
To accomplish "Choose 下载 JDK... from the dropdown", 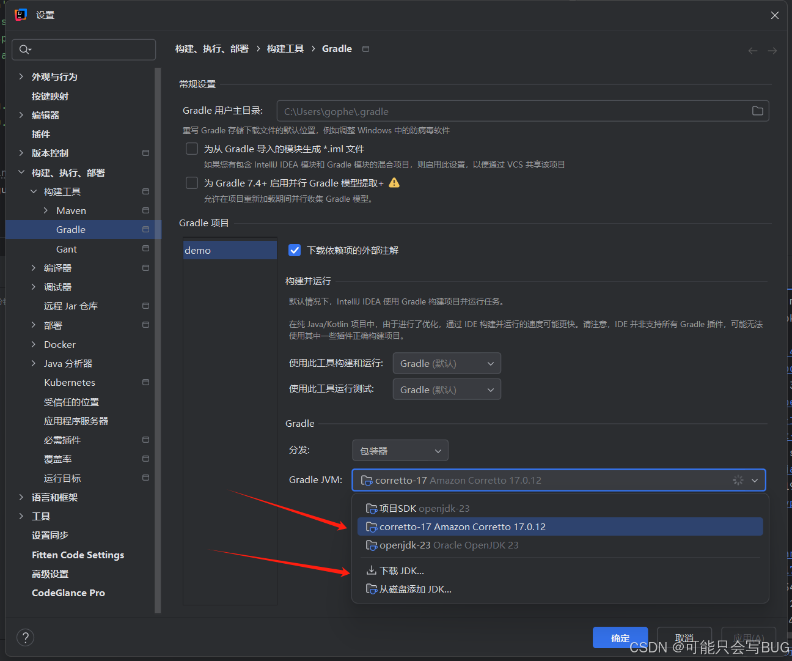I will click(x=560, y=571).
